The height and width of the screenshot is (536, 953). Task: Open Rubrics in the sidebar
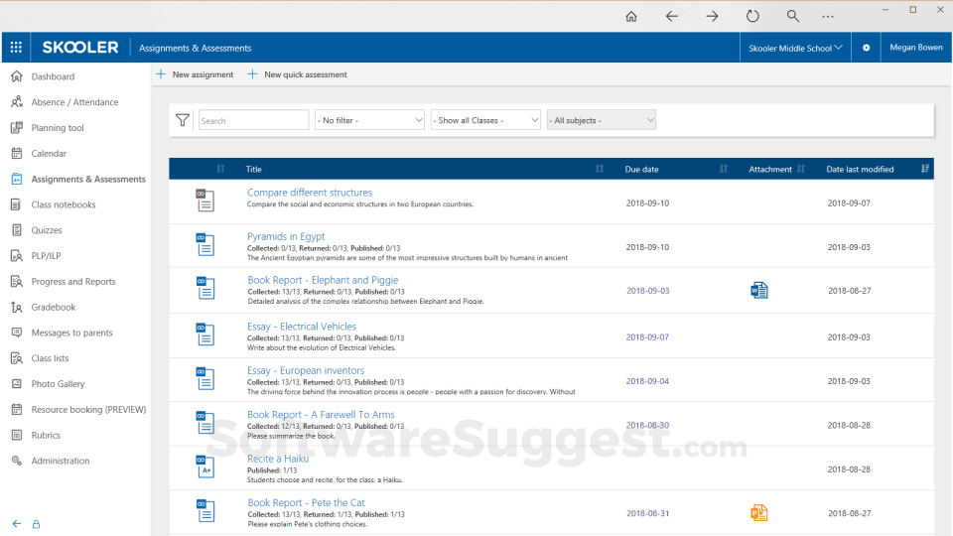tap(46, 435)
